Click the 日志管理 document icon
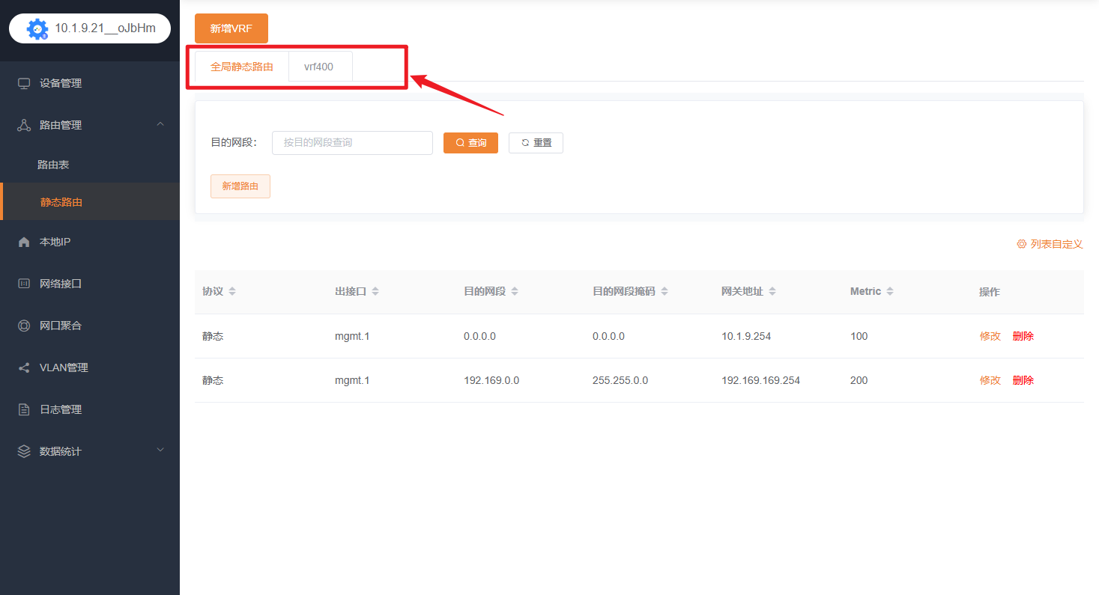 click(24, 409)
